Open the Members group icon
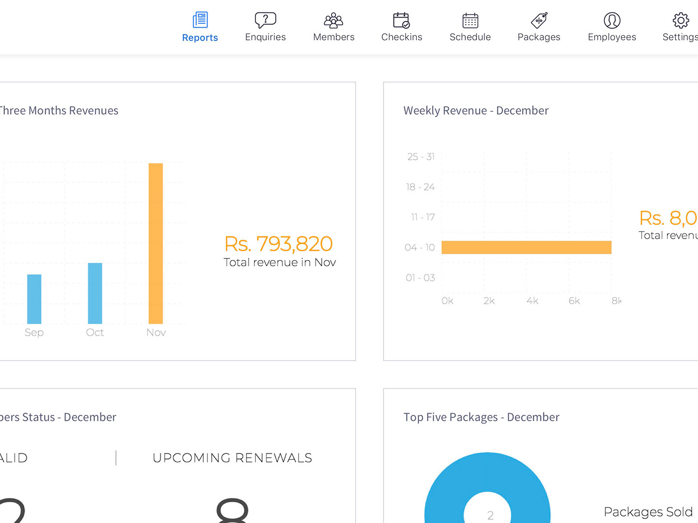This screenshot has height=523, width=698. 333,20
